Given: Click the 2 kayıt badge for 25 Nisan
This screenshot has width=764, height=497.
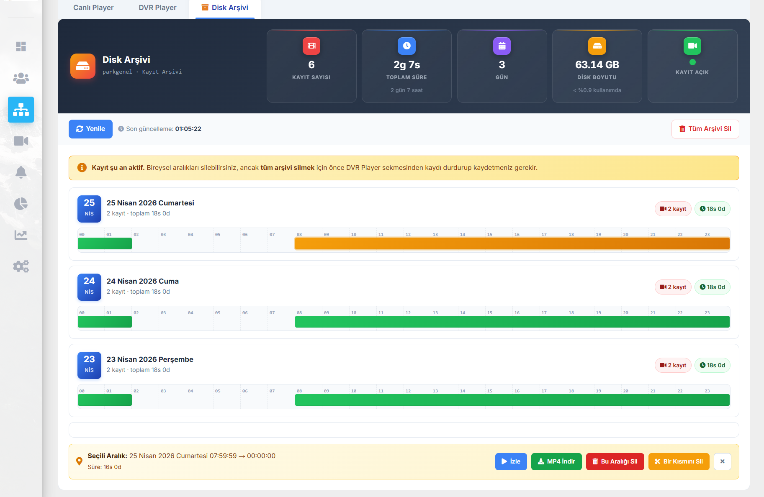Looking at the screenshot, I should [673, 209].
